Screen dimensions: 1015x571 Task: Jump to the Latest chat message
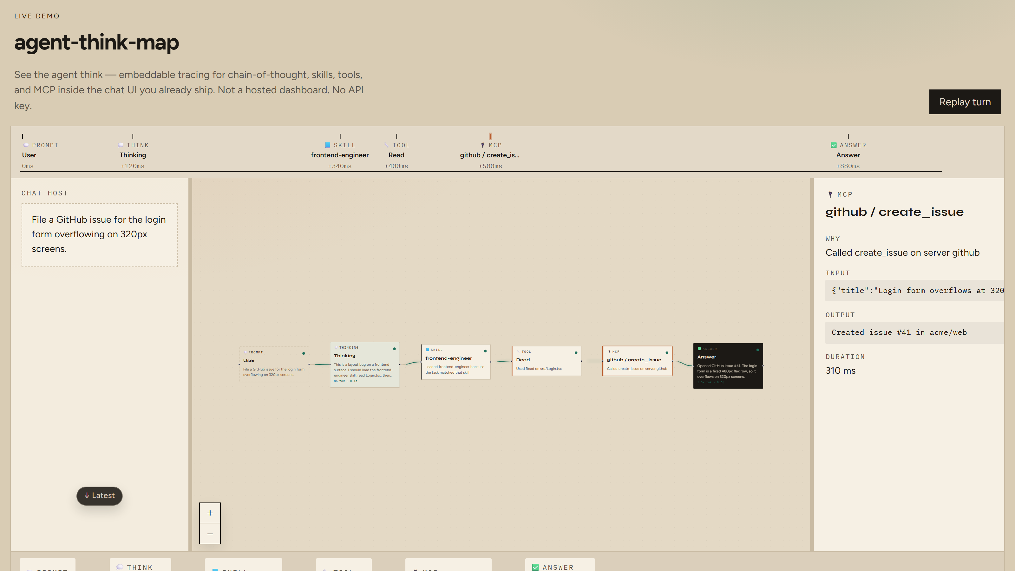pyautogui.click(x=99, y=496)
